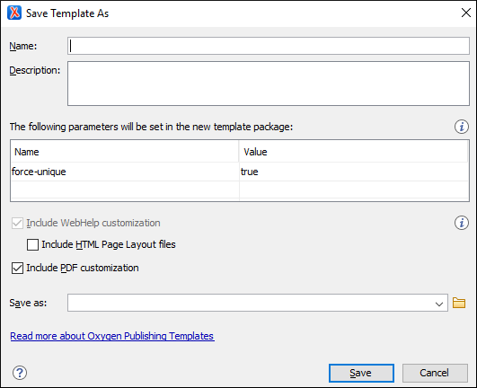Enable Include HTML Page Layout files
This screenshot has width=477, height=388.
tap(32, 244)
